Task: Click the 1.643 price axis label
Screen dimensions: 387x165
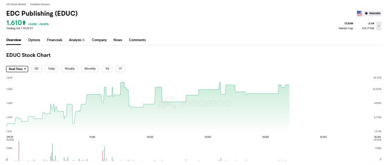Action: click(x=9, y=78)
